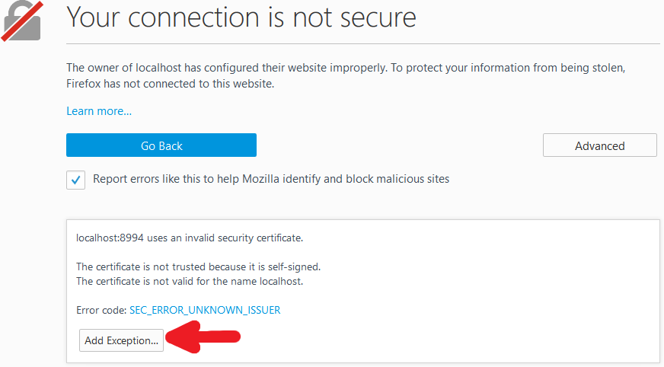
Task: Toggle the Advanced details button
Action: [x=599, y=145]
